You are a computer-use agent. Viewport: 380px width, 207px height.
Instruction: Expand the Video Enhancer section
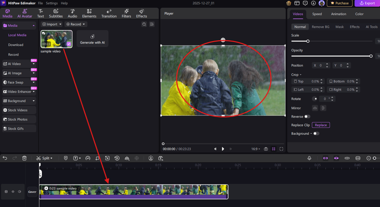34,92
